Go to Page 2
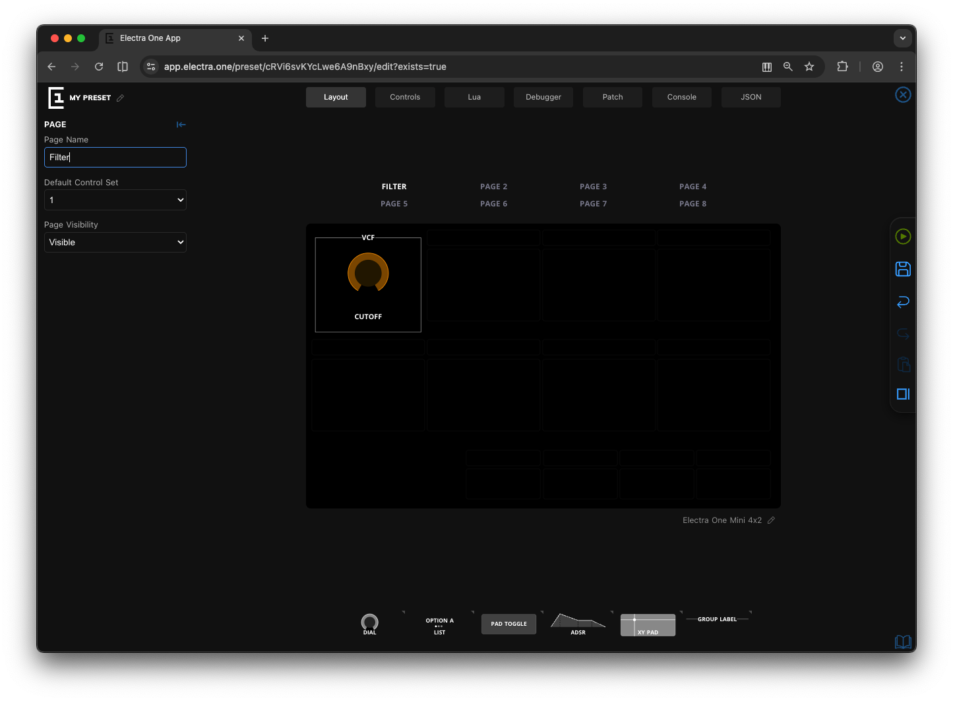Image resolution: width=953 pixels, height=701 pixels. pos(493,187)
